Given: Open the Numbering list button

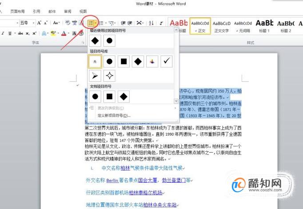Looking at the screenshot, I should [x=101, y=23].
